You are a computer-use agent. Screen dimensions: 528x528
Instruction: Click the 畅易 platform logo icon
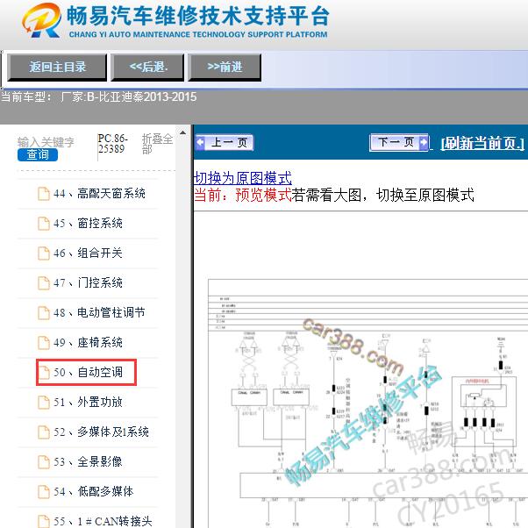[x=42, y=20]
